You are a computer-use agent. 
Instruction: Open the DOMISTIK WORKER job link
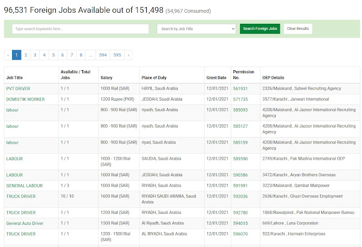(x=25, y=99)
